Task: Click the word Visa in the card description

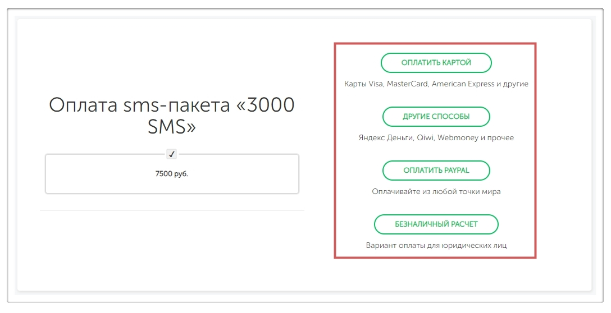Action: click(x=375, y=84)
